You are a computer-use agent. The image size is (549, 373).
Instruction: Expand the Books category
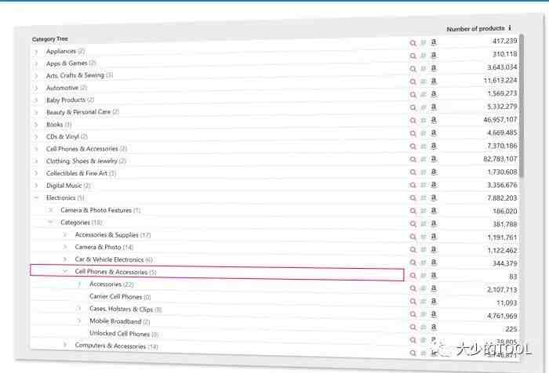[36, 125]
